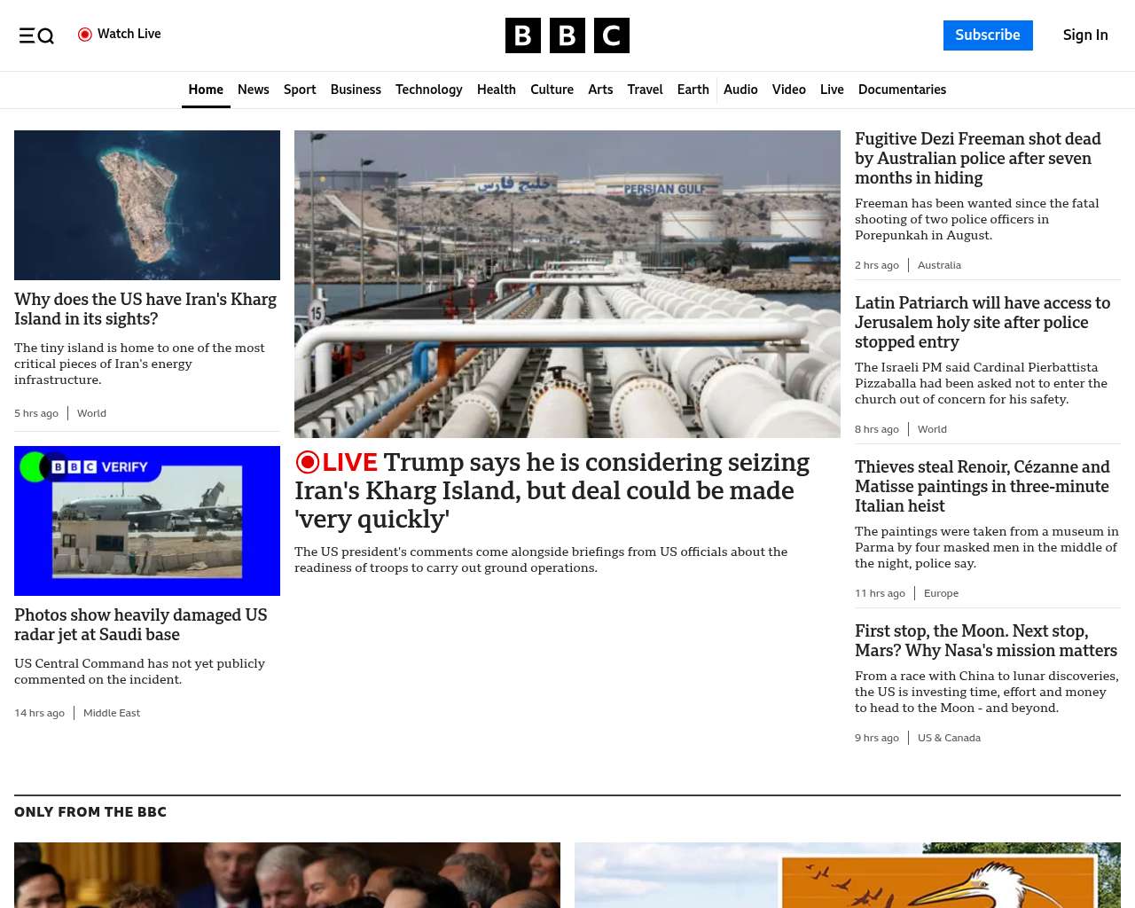Click the US & Canada category tag

(949, 738)
